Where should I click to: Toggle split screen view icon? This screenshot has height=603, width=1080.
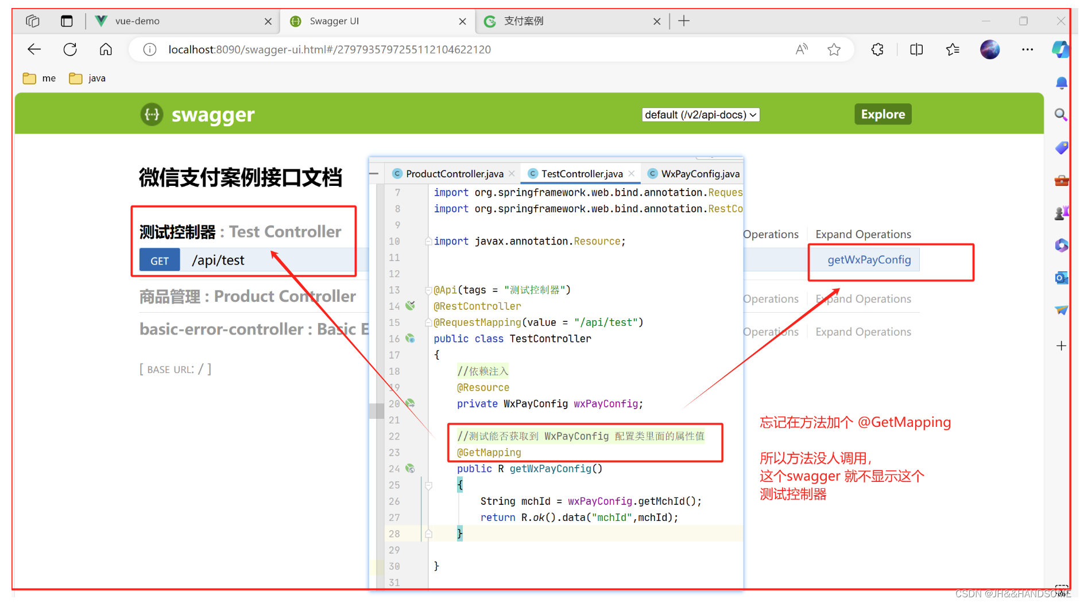916,50
